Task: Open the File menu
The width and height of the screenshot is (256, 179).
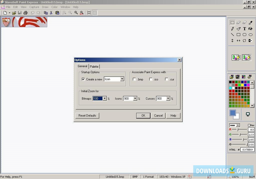Action: tap(8, 7)
